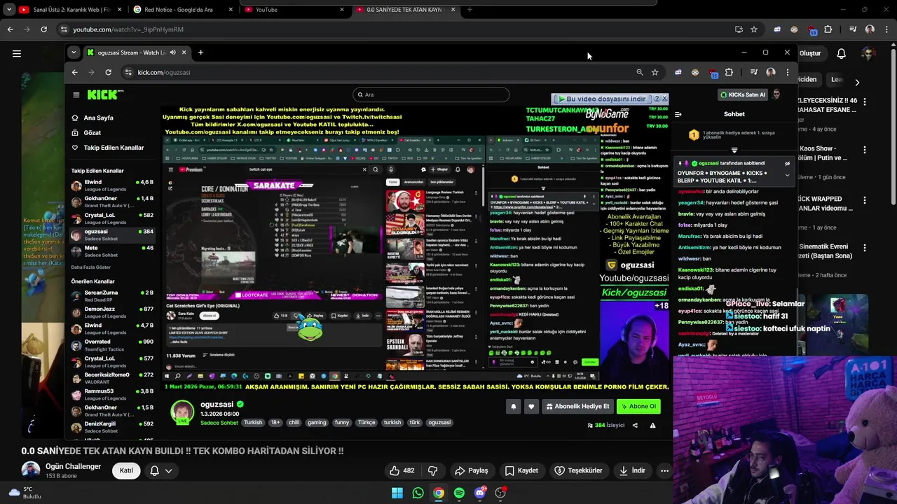Select the 18+ tag

[x=275, y=423]
